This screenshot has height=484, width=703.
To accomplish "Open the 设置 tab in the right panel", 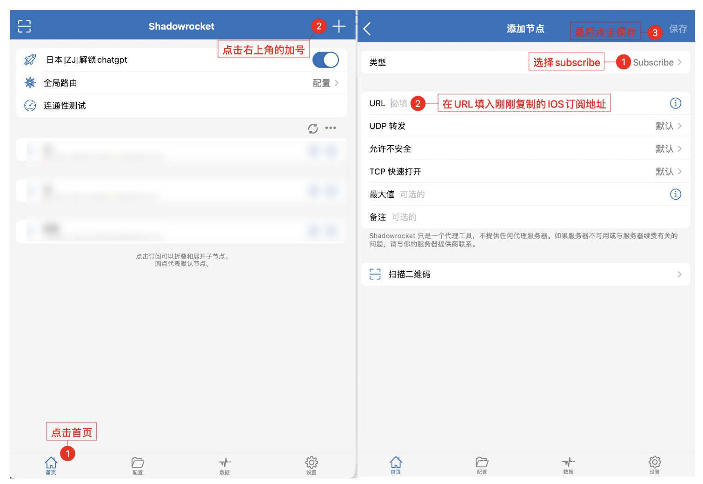I will click(655, 465).
